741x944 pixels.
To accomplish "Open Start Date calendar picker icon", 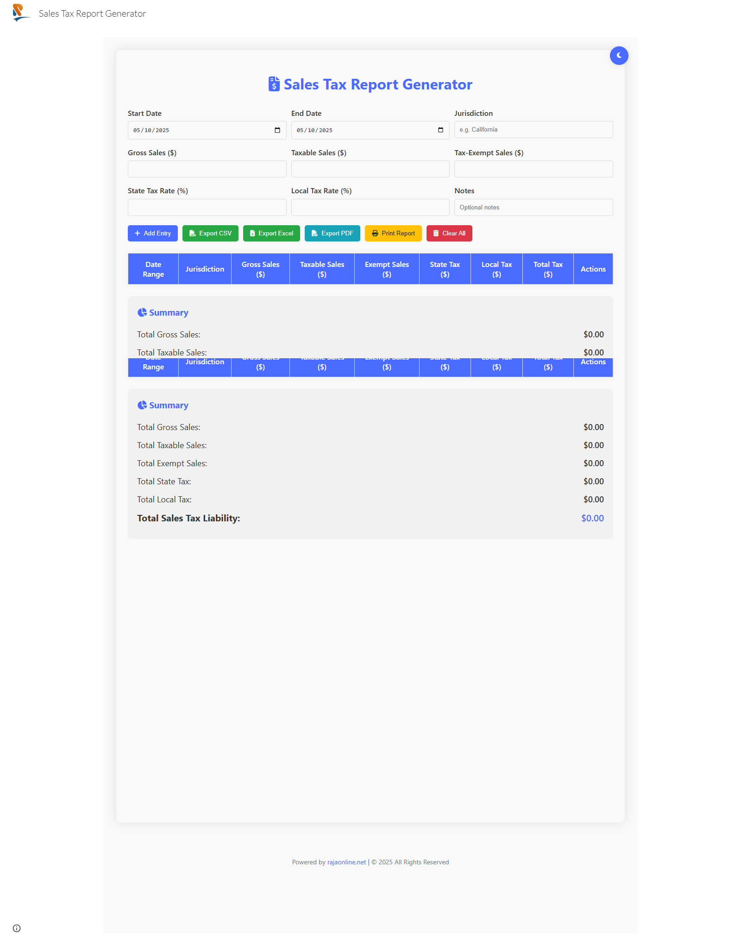I will tap(277, 130).
